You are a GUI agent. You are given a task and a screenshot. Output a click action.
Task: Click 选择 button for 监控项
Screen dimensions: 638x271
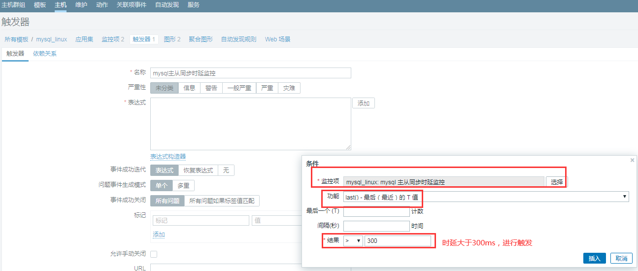pyautogui.click(x=557, y=182)
